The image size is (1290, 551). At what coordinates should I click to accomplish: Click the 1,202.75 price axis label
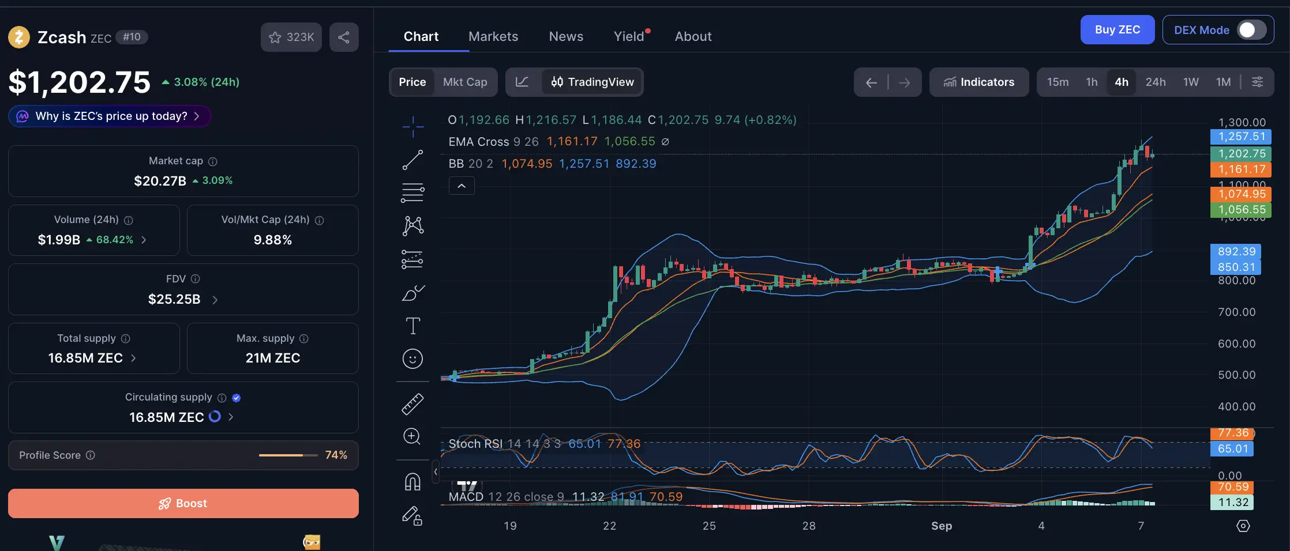tap(1241, 154)
